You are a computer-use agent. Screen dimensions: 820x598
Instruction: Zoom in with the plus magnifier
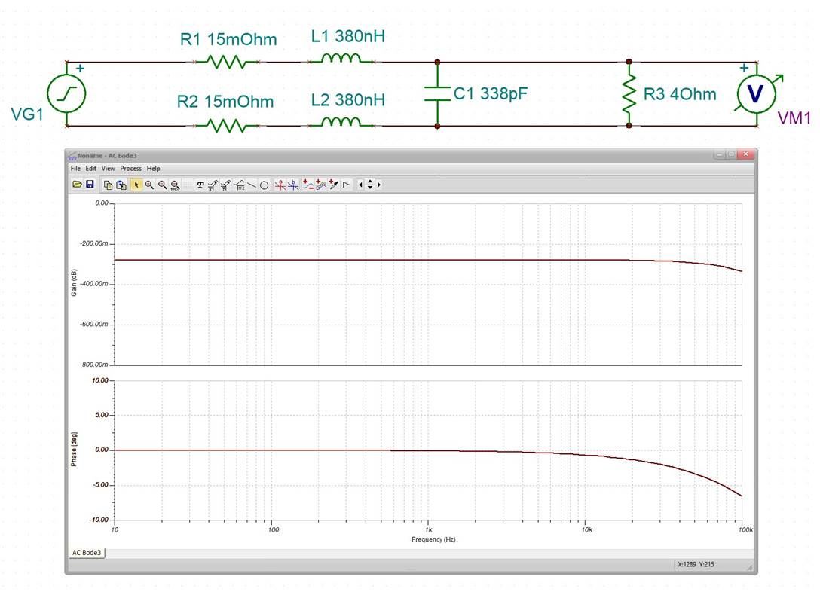coord(149,185)
